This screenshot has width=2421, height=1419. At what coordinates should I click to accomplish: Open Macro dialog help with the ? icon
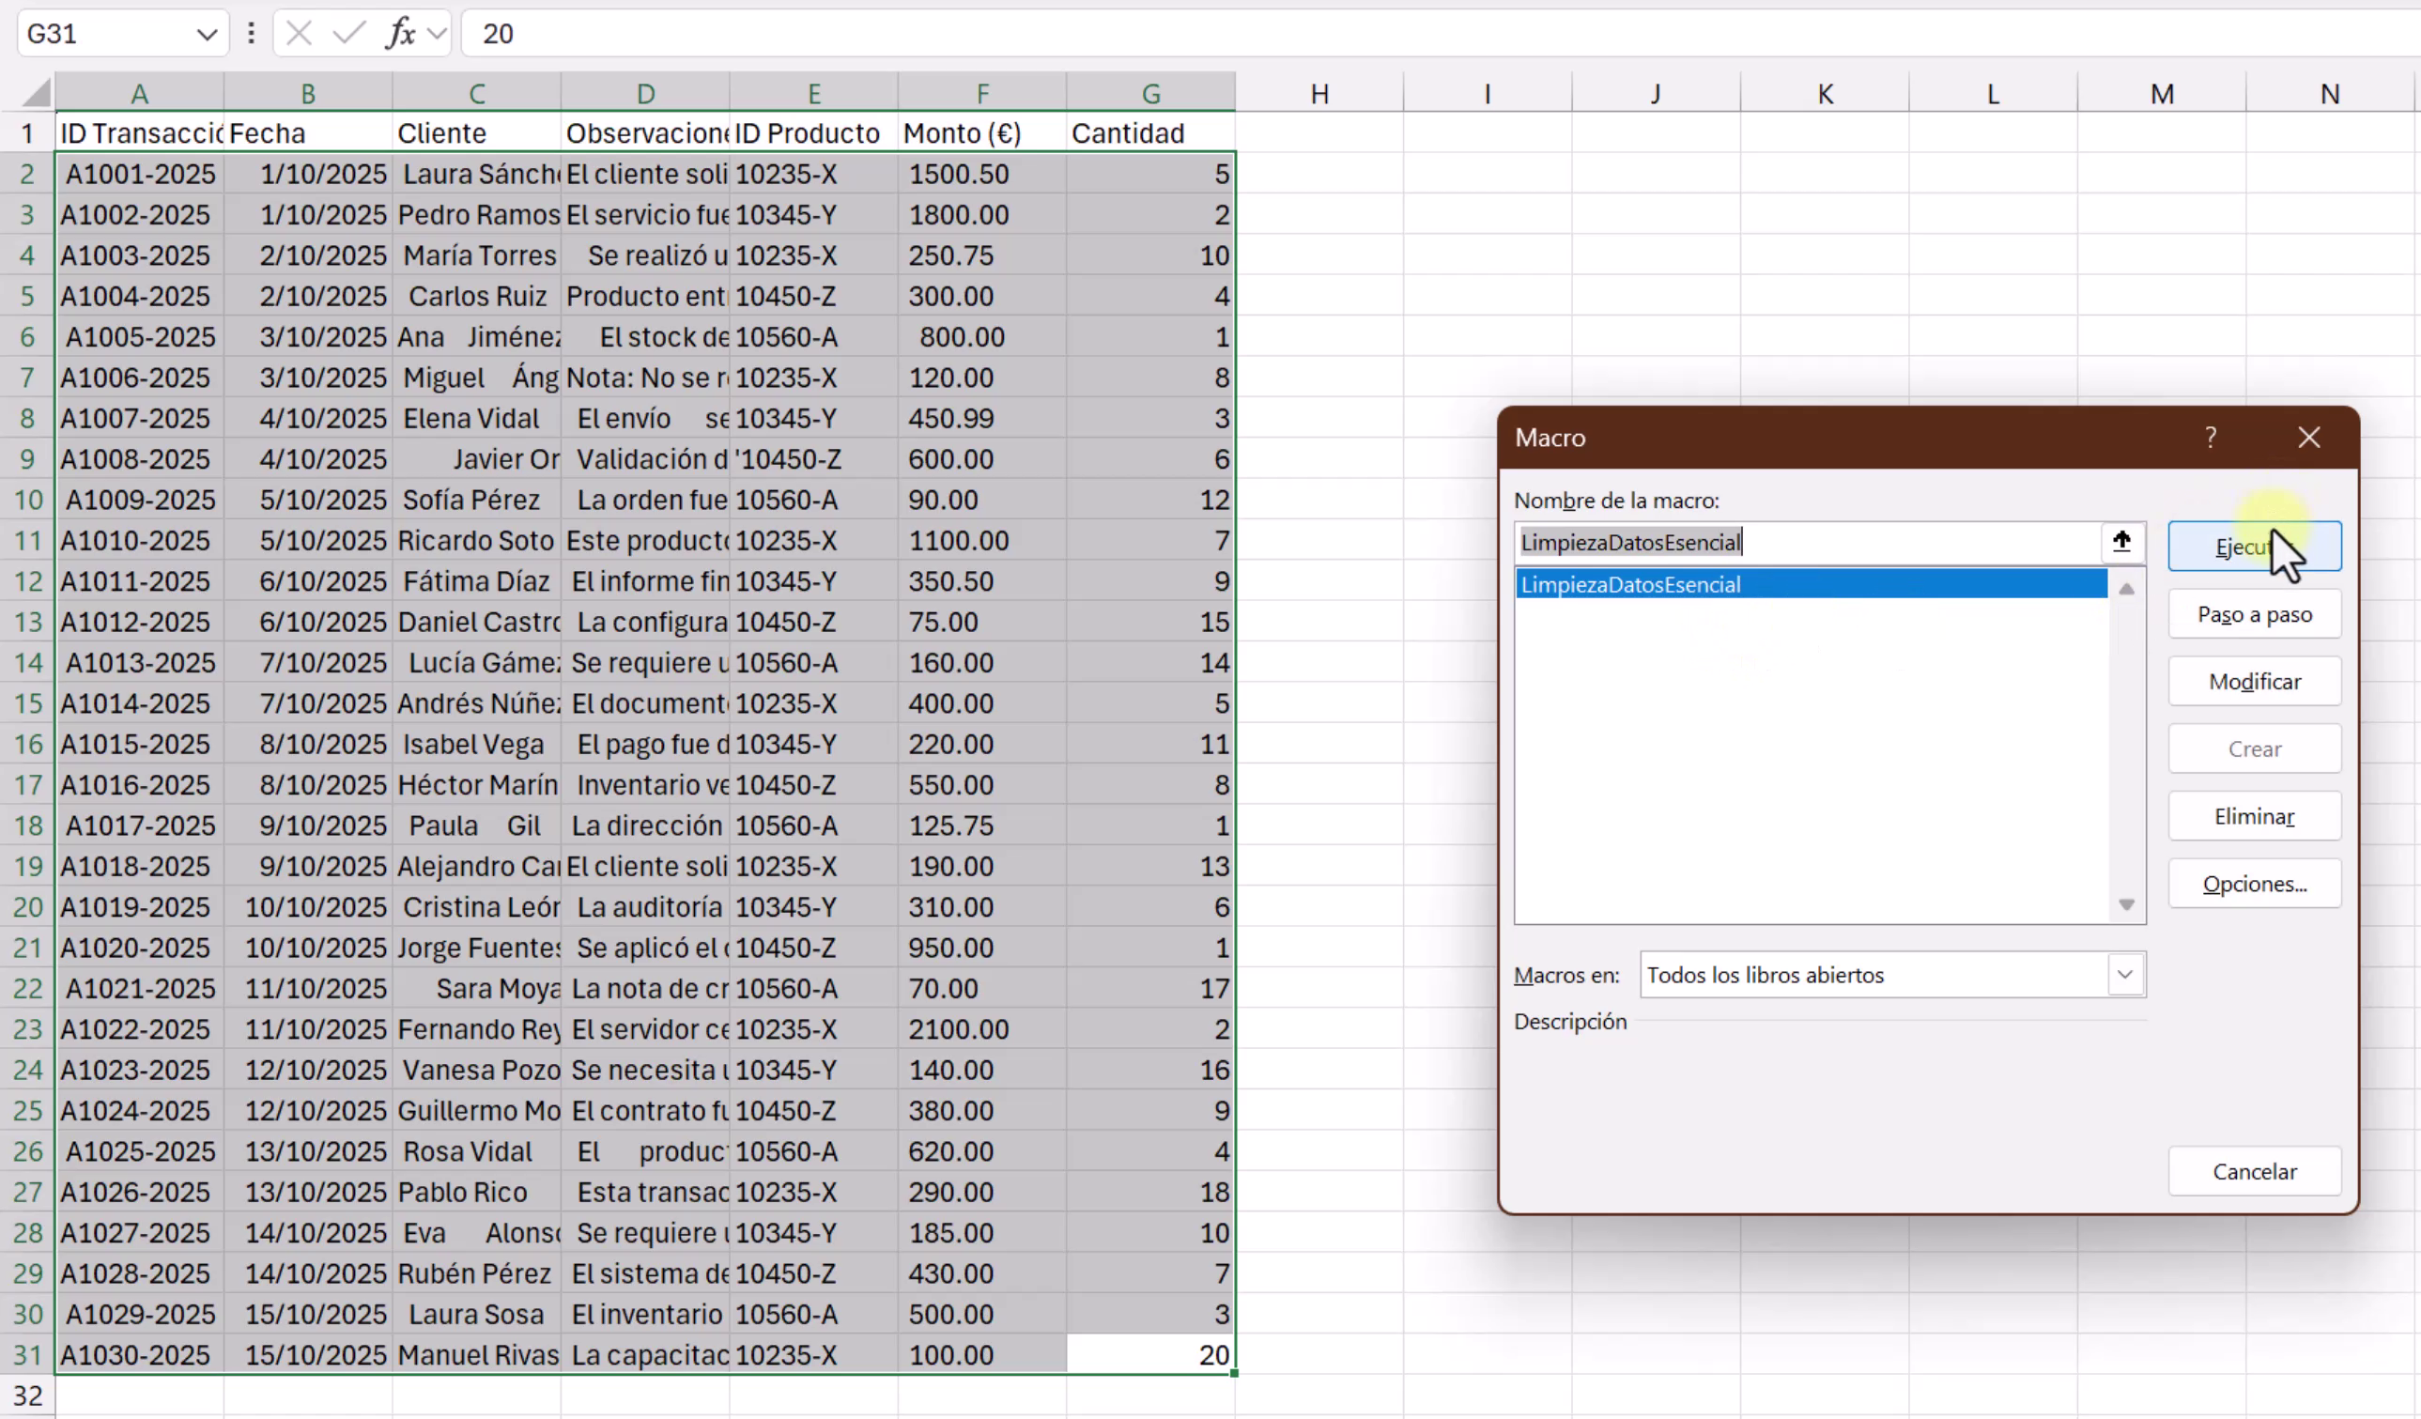tap(2213, 437)
